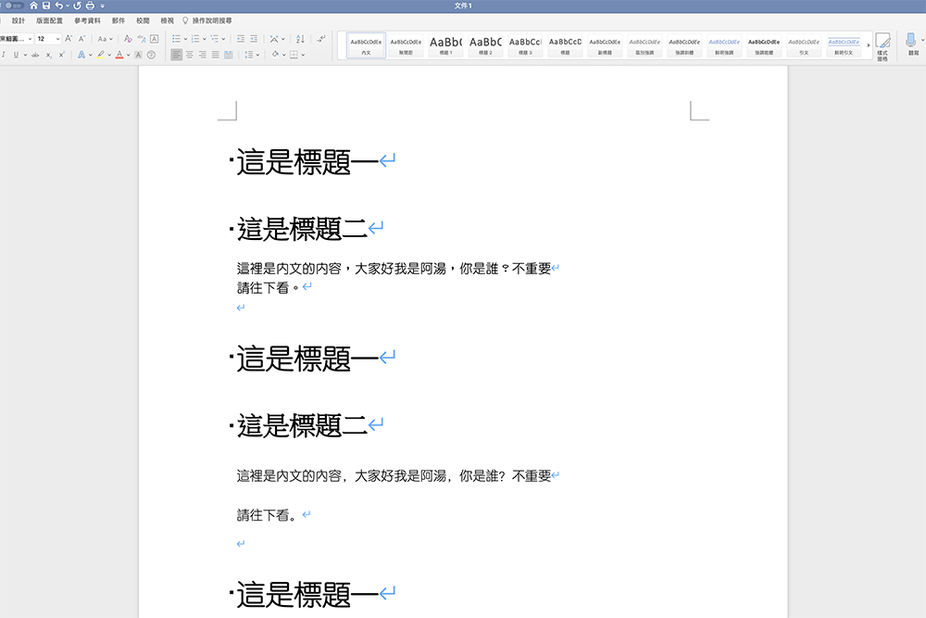Clear all formatting with the eraser icon
The height and width of the screenshot is (618, 926).
pyautogui.click(x=127, y=39)
